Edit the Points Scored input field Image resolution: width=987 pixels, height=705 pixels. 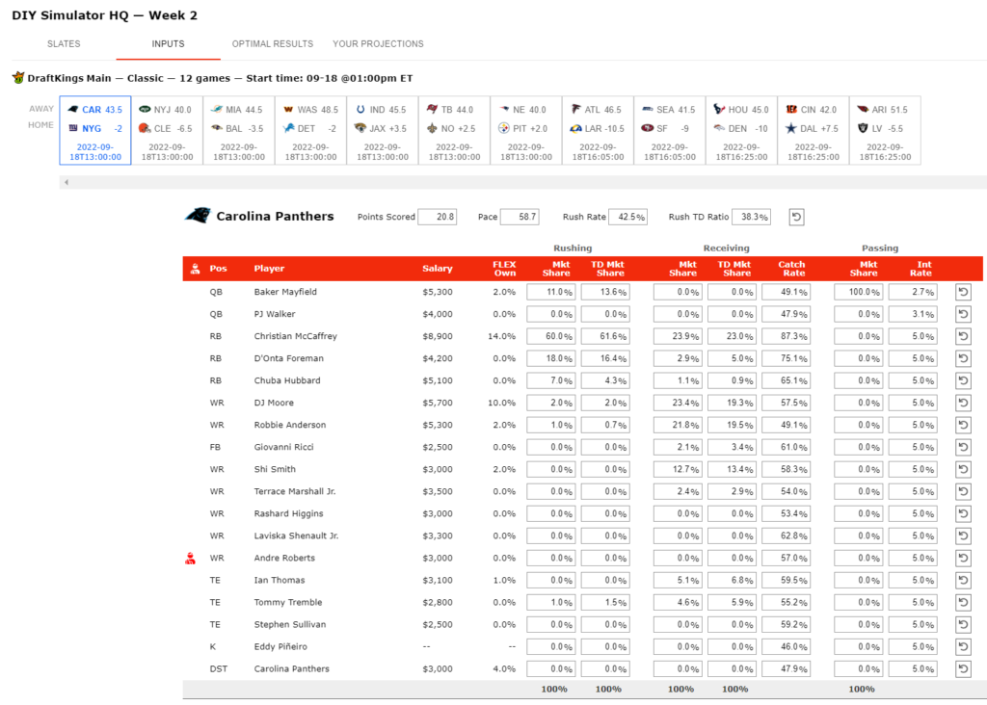coord(437,217)
